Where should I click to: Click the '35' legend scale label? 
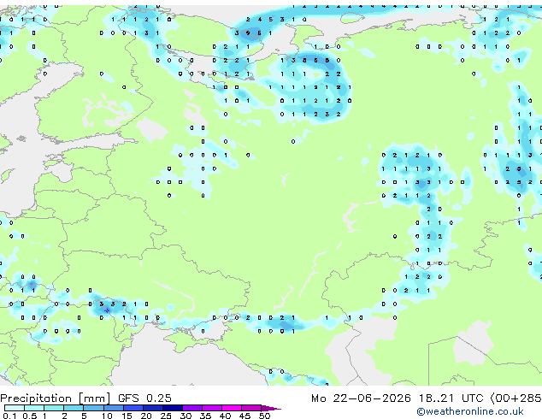(205, 416)
